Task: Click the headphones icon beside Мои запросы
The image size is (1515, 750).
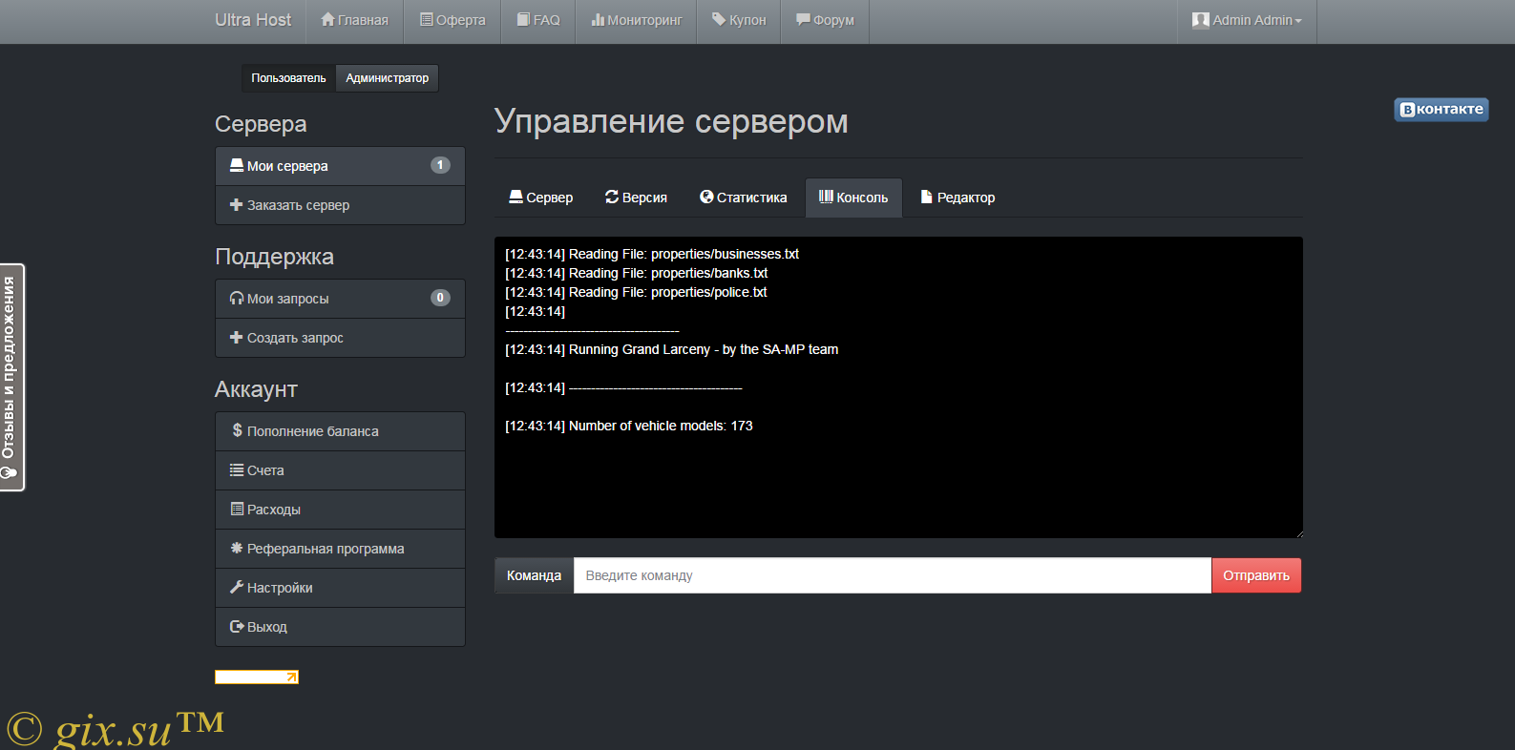Action: tap(237, 298)
